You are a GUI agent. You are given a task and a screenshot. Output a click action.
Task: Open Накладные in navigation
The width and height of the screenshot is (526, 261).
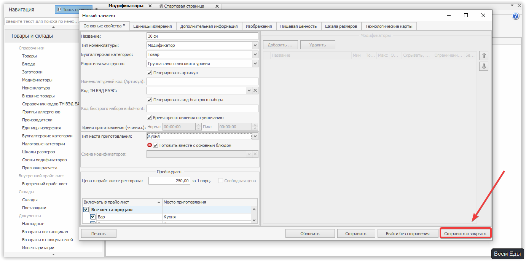[33, 224]
